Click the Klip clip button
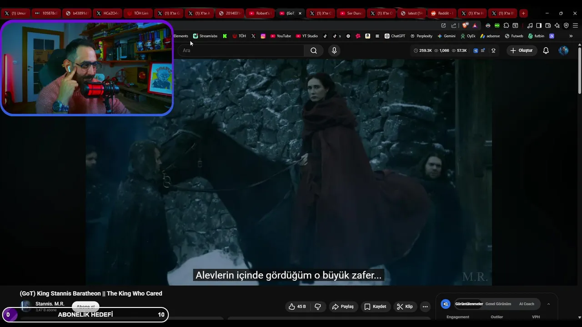This screenshot has height=327, width=582. click(x=405, y=307)
